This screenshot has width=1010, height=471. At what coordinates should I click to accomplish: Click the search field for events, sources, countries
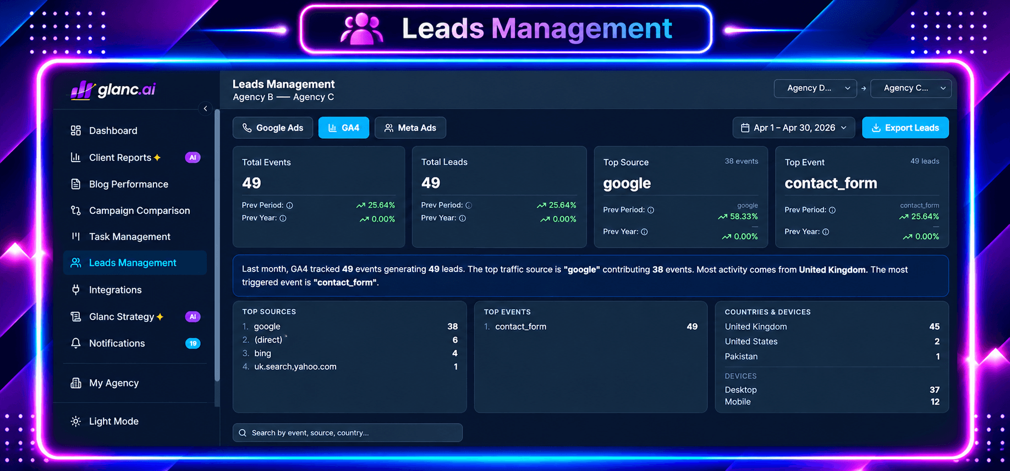[348, 433]
